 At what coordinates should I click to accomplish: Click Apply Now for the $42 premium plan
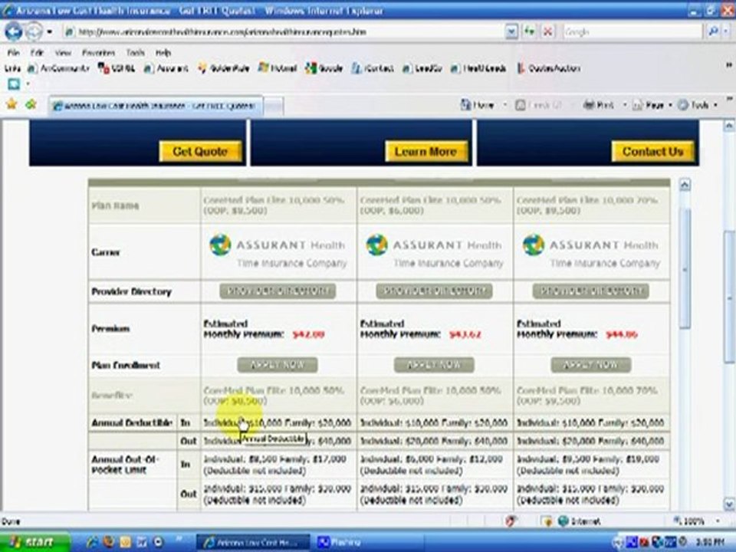tap(278, 365)
